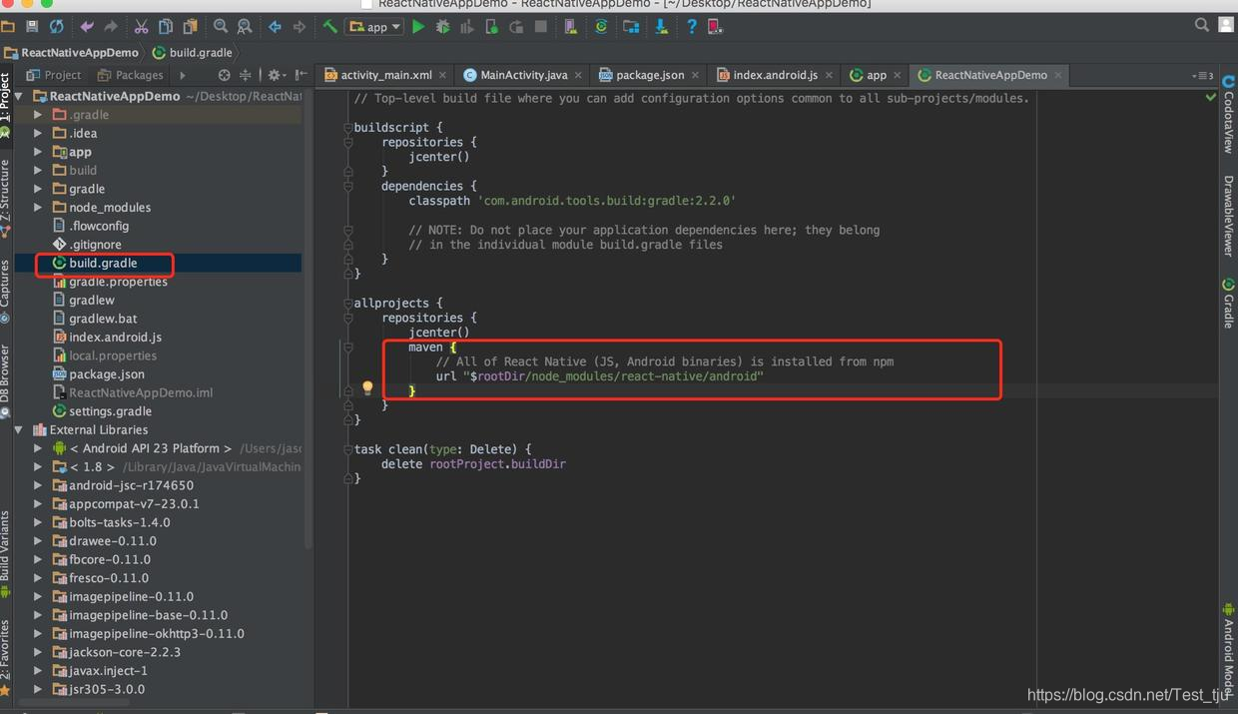Click the Paste clipboard icon
Screen dimensions: 1238x714
[190, 26]
